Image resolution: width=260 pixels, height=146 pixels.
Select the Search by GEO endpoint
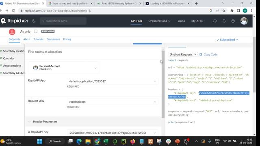pyautogui.click(x=13, y=73)
